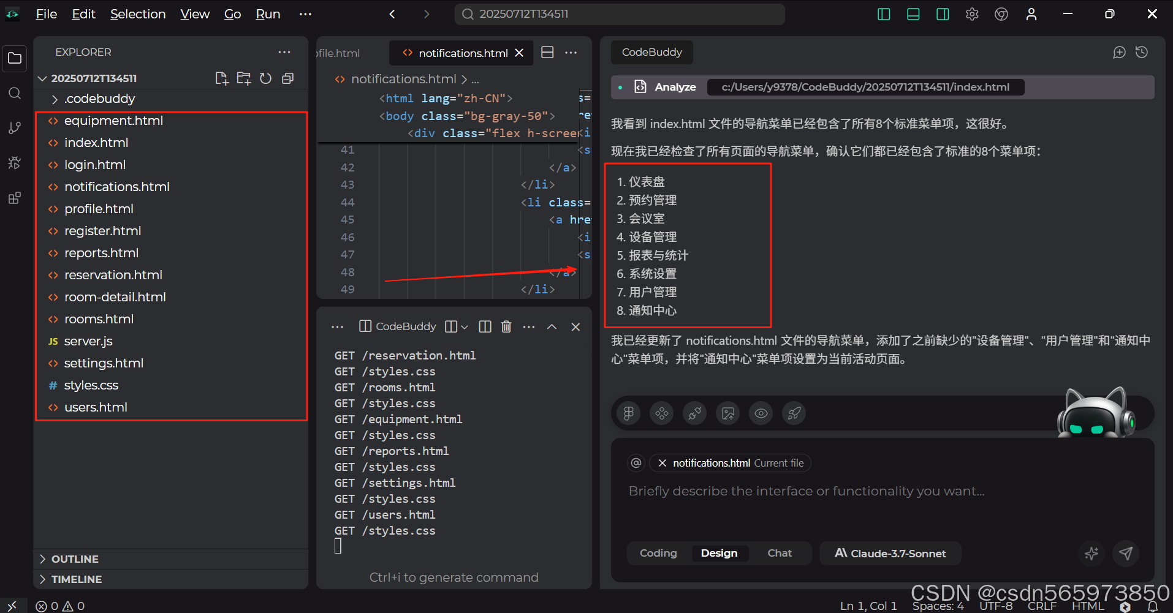
Task: Open the Go menu
Action: pyautogui.click(x=232, y=14)
